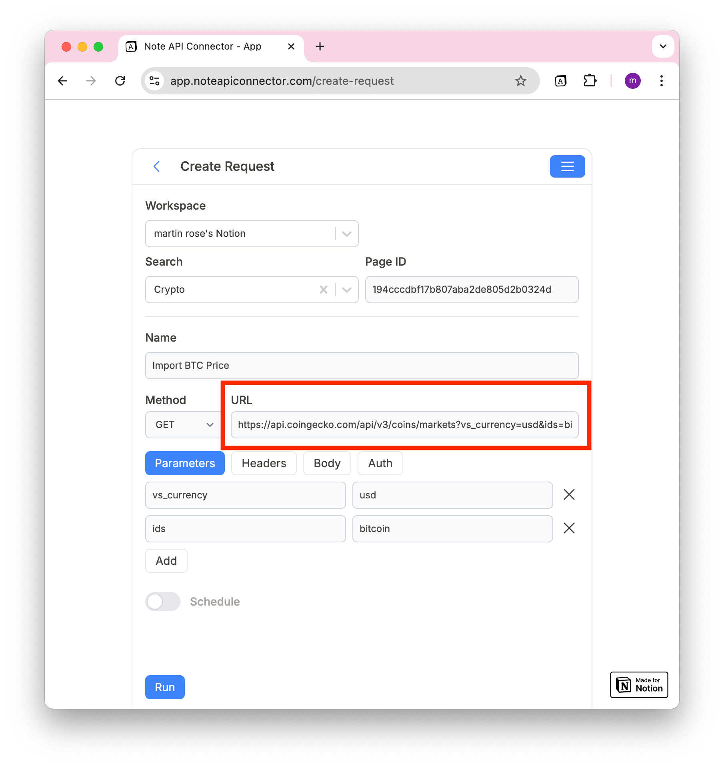Remove the vs_currency parameter row
This screenshot has width=724, height=768.
tap(569, 495)
